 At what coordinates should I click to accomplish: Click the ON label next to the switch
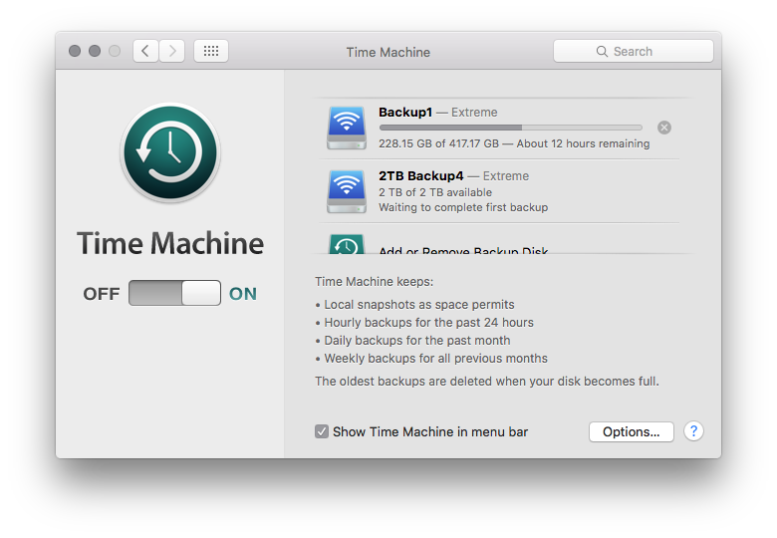point(243,294)
